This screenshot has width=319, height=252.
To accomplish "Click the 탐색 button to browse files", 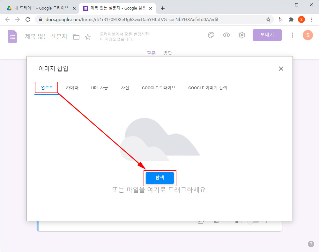I will 160,178.
